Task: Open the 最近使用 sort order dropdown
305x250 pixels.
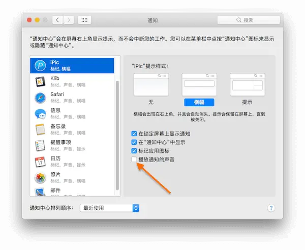Action: pos(109,208)
